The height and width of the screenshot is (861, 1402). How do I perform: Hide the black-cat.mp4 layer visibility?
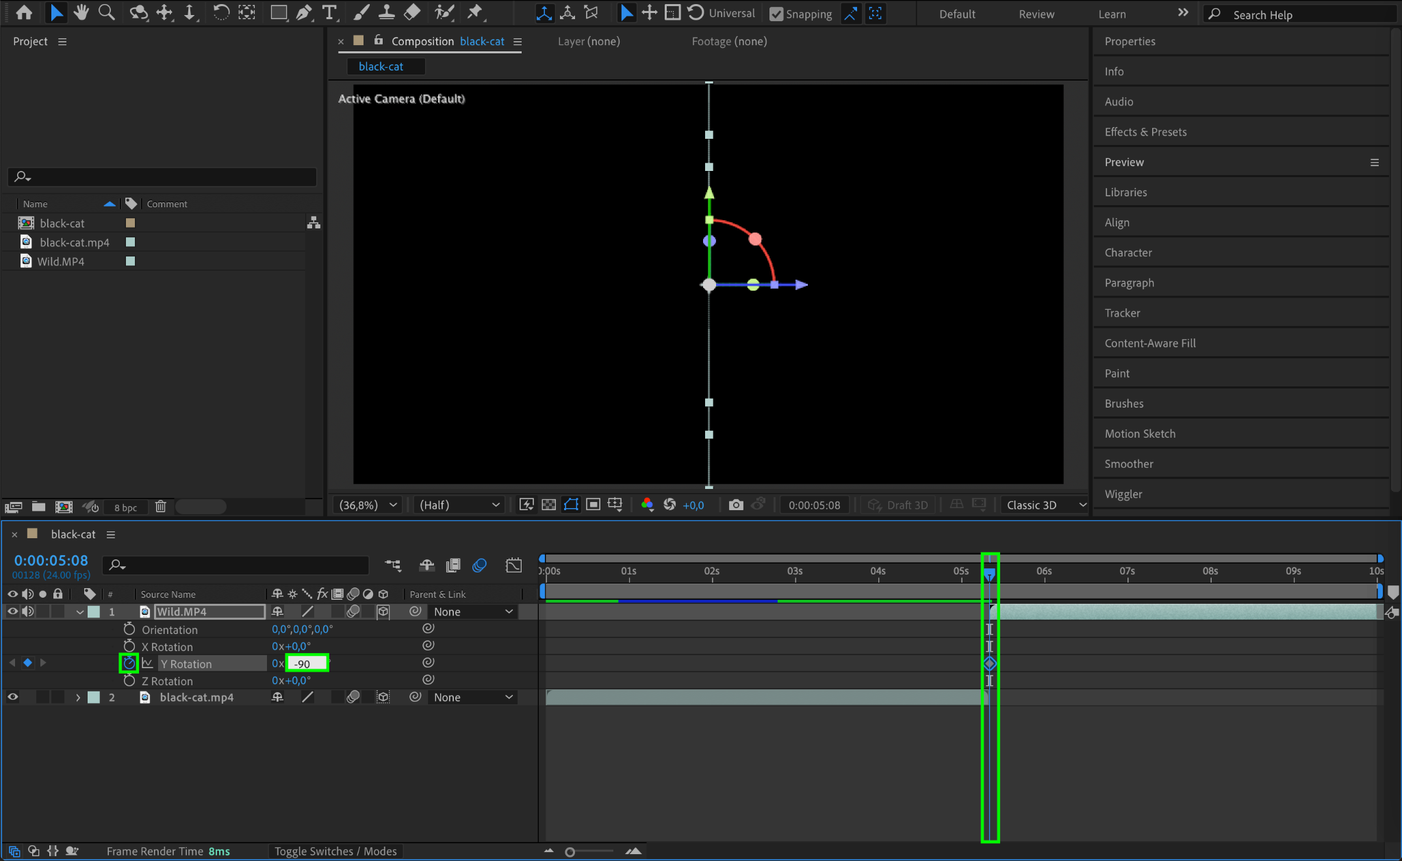(12, 697)
